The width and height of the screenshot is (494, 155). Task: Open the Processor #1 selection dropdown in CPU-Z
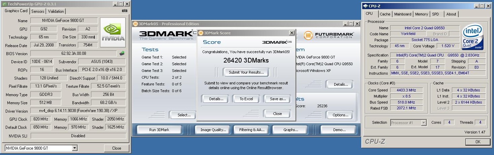tap(424, 123)
